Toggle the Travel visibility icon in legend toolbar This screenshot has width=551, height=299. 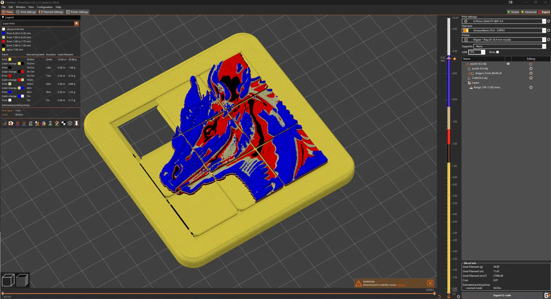point(4,123)
